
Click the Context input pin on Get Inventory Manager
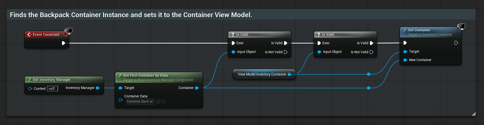[30, 88]
